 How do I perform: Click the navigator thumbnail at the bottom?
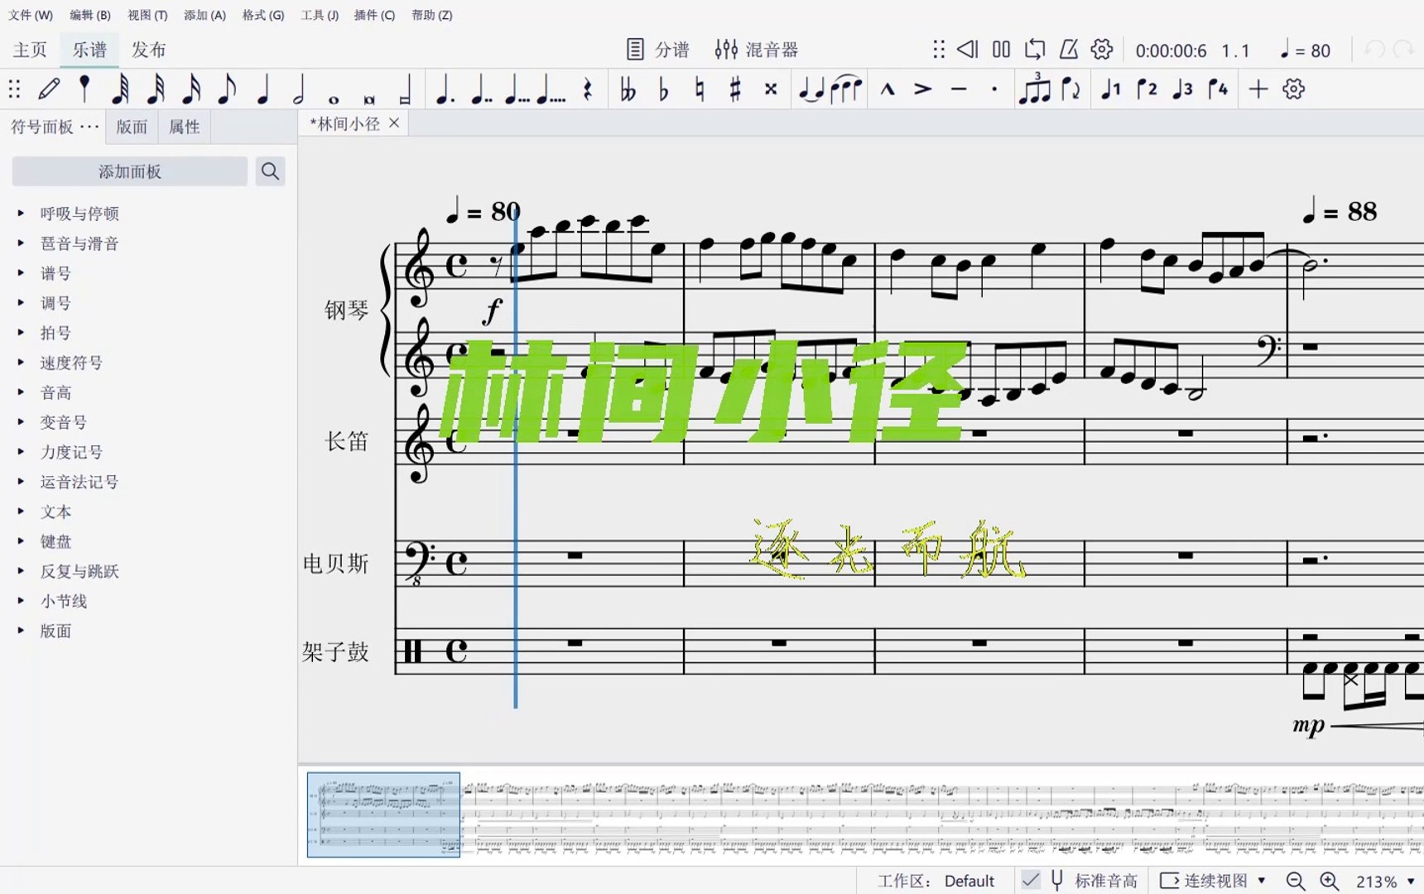(x=382, y=815)
